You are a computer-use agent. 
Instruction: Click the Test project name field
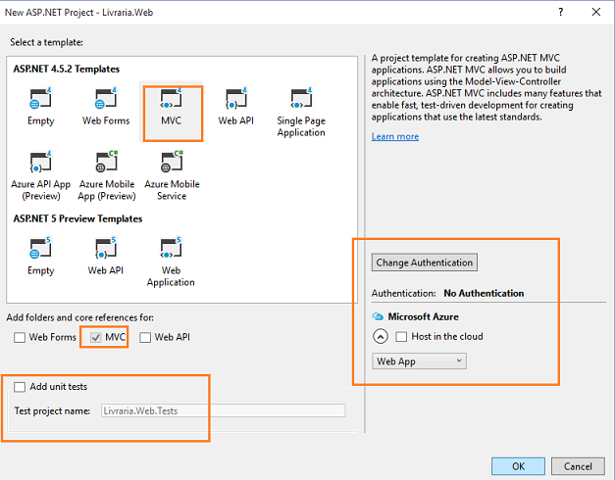(224, 410)
